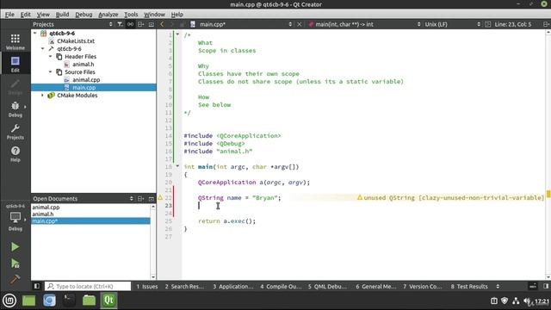Filter the Projects tree
Screen dimensions: 551x310
pyautogui.click(x=120, y=24)
